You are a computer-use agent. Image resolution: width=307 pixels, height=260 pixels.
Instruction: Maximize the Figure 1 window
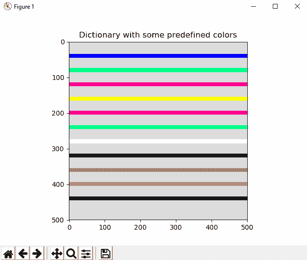coord(275,6)
